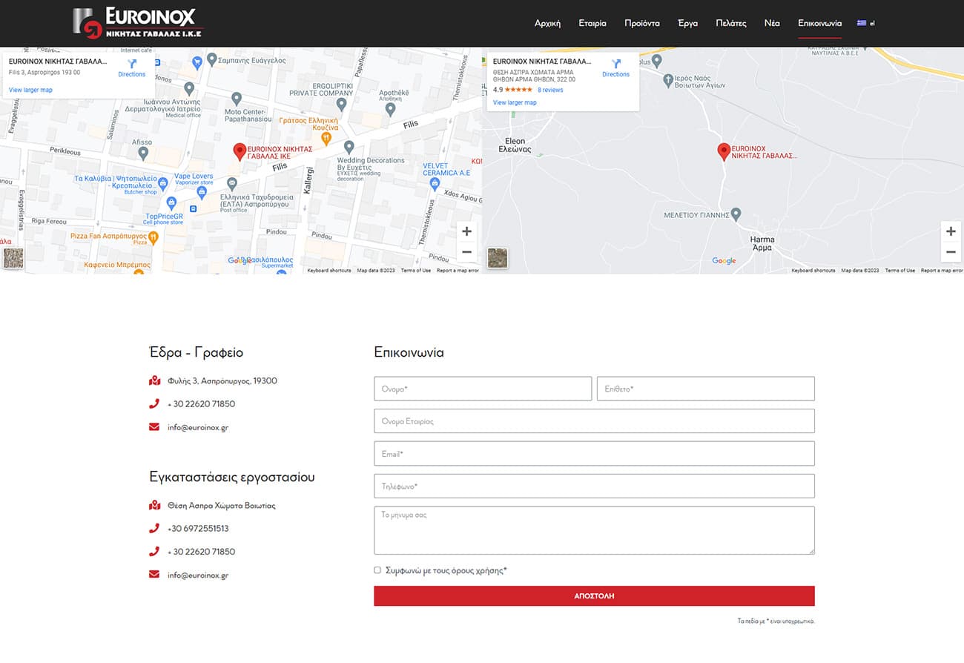Click the Vape Lovers shop marker
Screen dimensions: 964x663
coord(202,192)
